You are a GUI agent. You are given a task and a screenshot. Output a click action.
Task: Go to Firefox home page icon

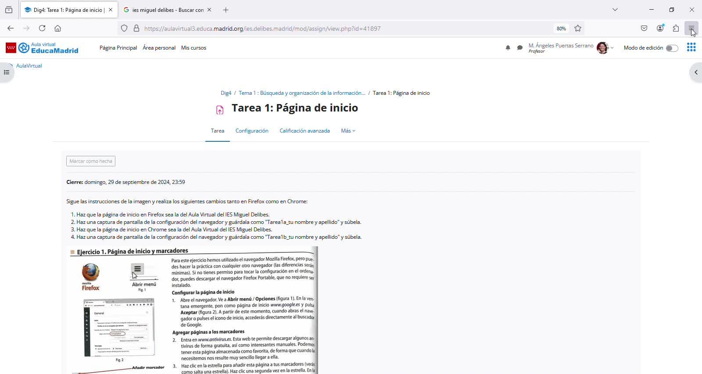coord(57,29)
